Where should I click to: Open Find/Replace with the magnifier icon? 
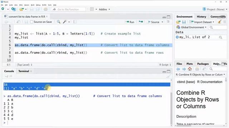pyautogui.click(x=58, y=22)
